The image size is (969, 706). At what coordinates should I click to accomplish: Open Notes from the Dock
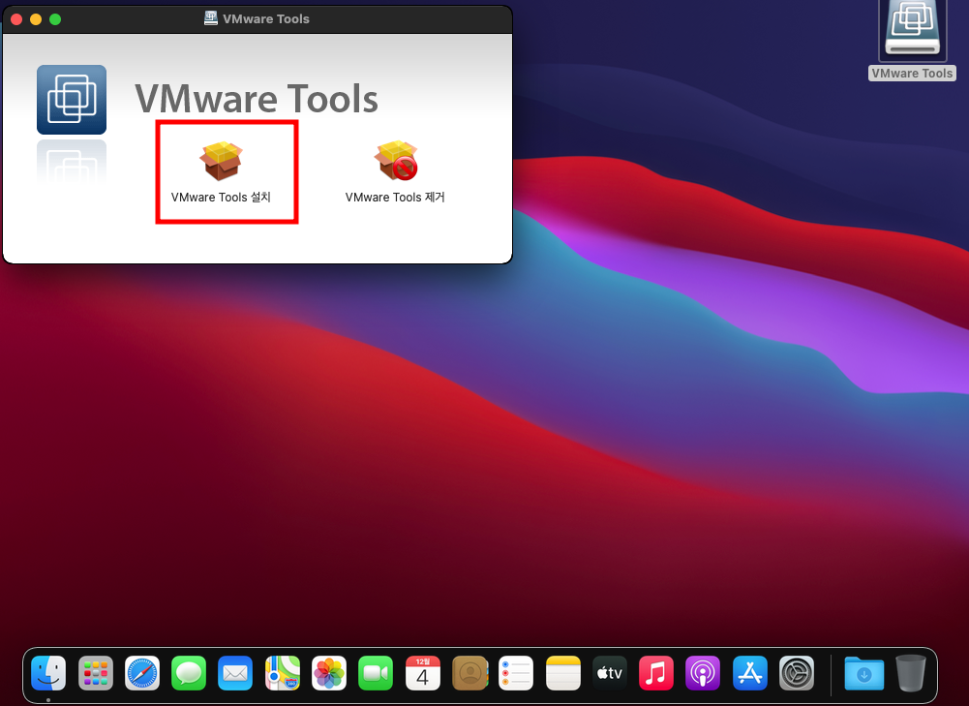pyautogui.click(x=563, y=673)
